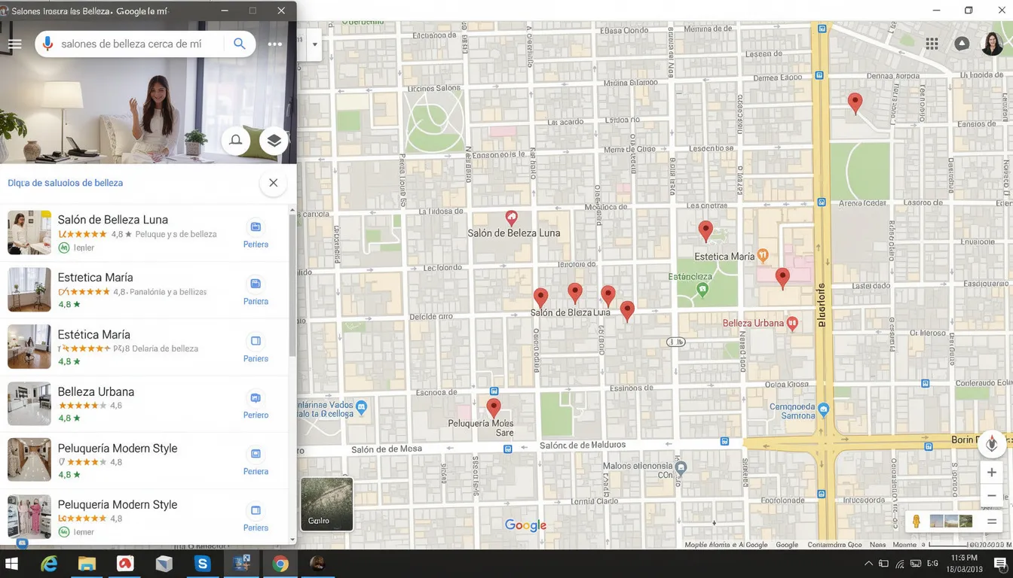
Task: Click the Salón de Belleza Luna map marker
Action: pos(511,218)
